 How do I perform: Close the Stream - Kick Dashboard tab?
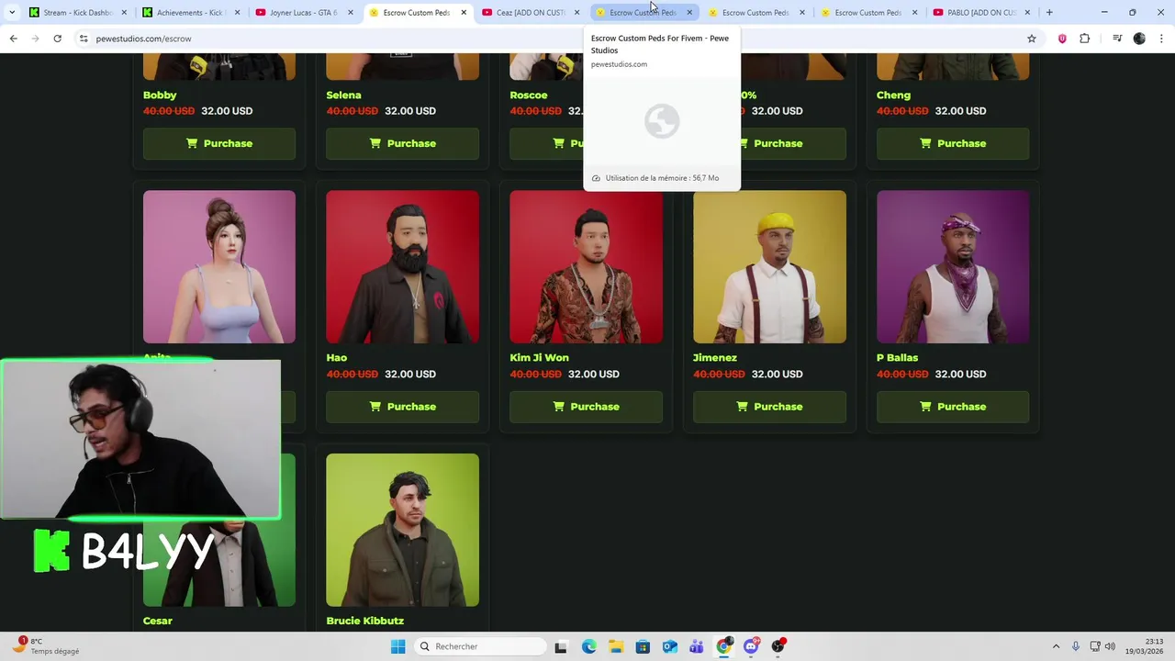[124, 12]
